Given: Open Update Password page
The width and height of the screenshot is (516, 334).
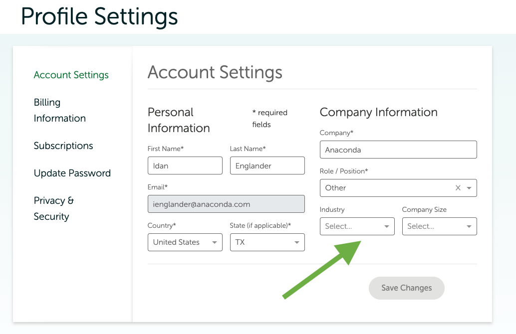Looking at the screenshot, I should (x=72, y=173).
